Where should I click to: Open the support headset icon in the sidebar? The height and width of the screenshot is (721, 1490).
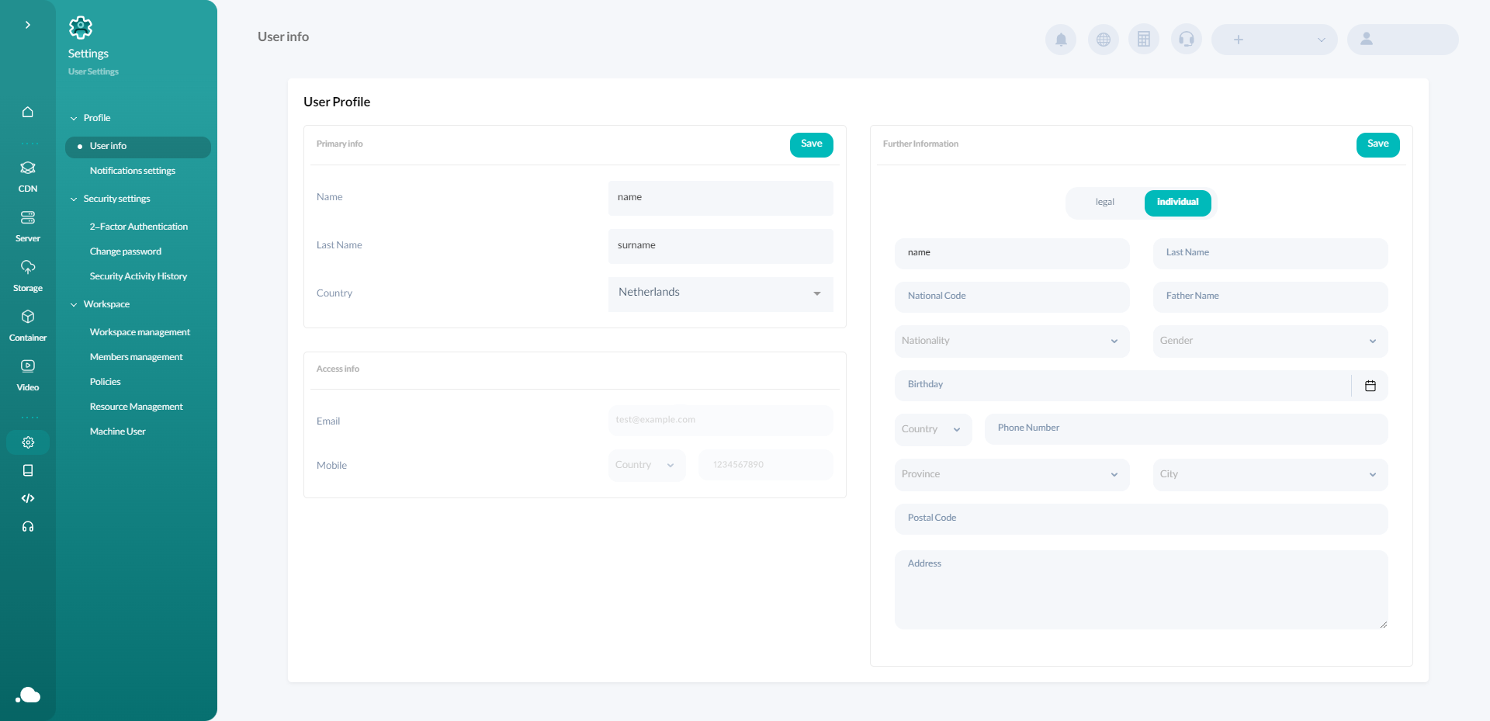tap(28, 526)
